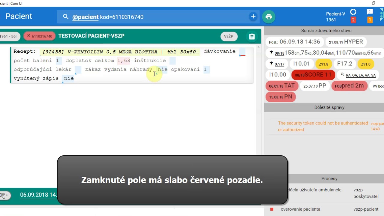The image size is (384, 216).
Task: Click the 1961 - 56r age chip
Action: pyautogui.click(x=10, y=36)
